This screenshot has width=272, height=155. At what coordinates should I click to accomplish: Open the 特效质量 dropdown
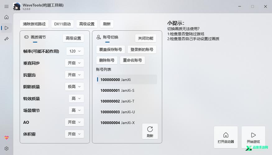tap(76, 99)
